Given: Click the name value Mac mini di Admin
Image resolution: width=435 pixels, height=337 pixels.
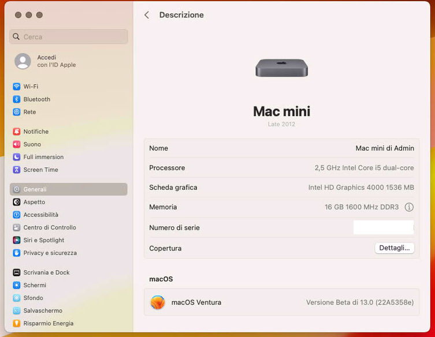Looking at the screenshot, I should pyautogui.click(x=385, y=148).
